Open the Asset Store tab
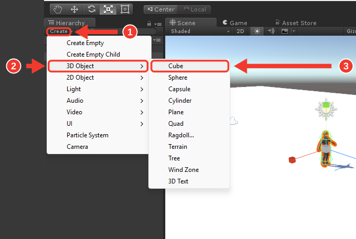Viewport: 356px width, 239px height. [296, 23]
